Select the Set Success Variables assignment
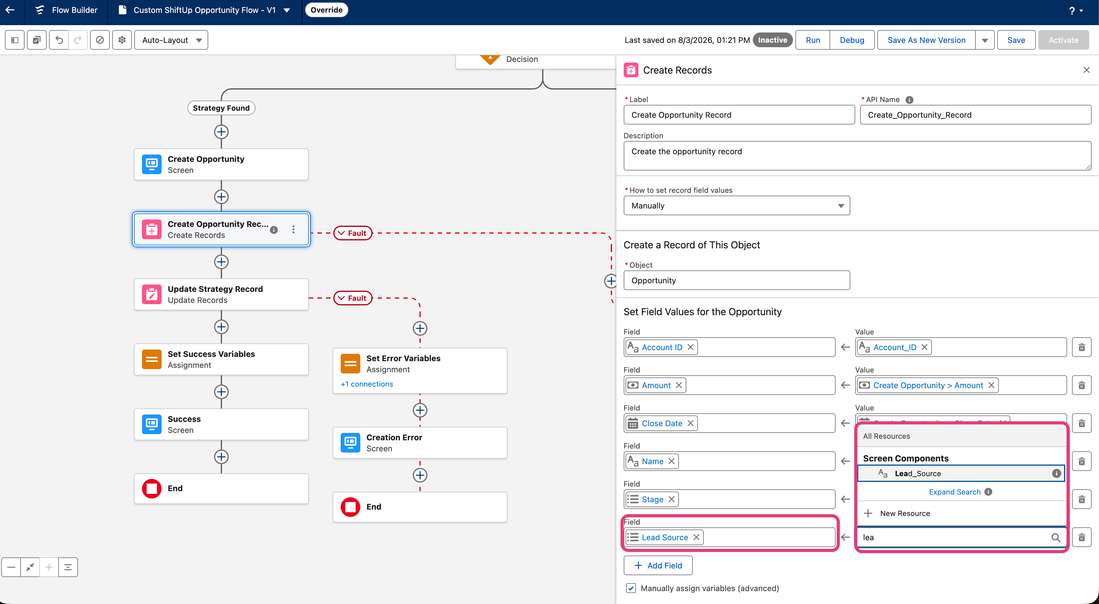1099x604 pixels. coord(221,359)
